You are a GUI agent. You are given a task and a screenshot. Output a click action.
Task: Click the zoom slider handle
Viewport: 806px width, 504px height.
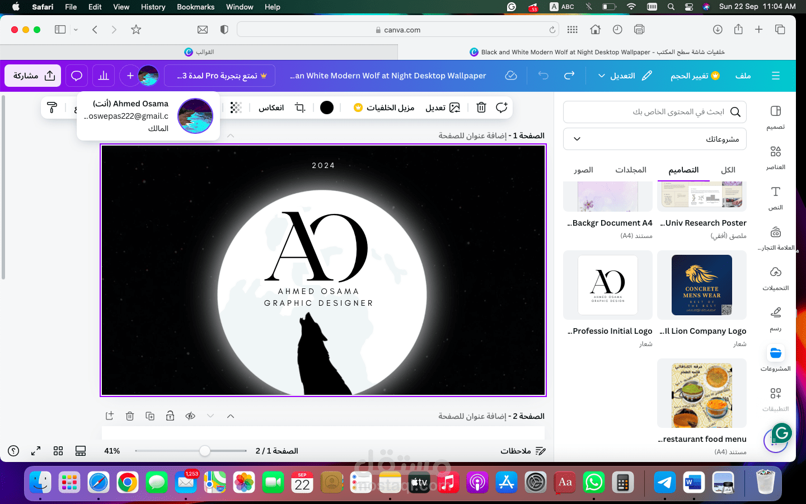(205, 451)
